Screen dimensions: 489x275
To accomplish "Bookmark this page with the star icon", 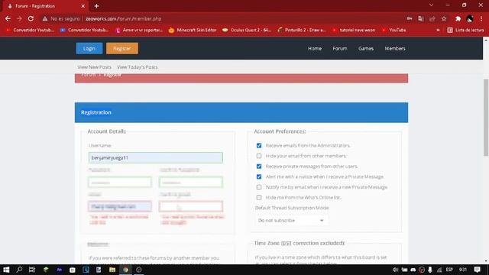I will (444, 18).
